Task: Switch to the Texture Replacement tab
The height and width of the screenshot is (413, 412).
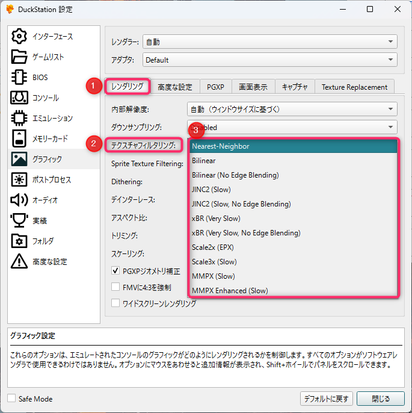Action: (354, 87)
